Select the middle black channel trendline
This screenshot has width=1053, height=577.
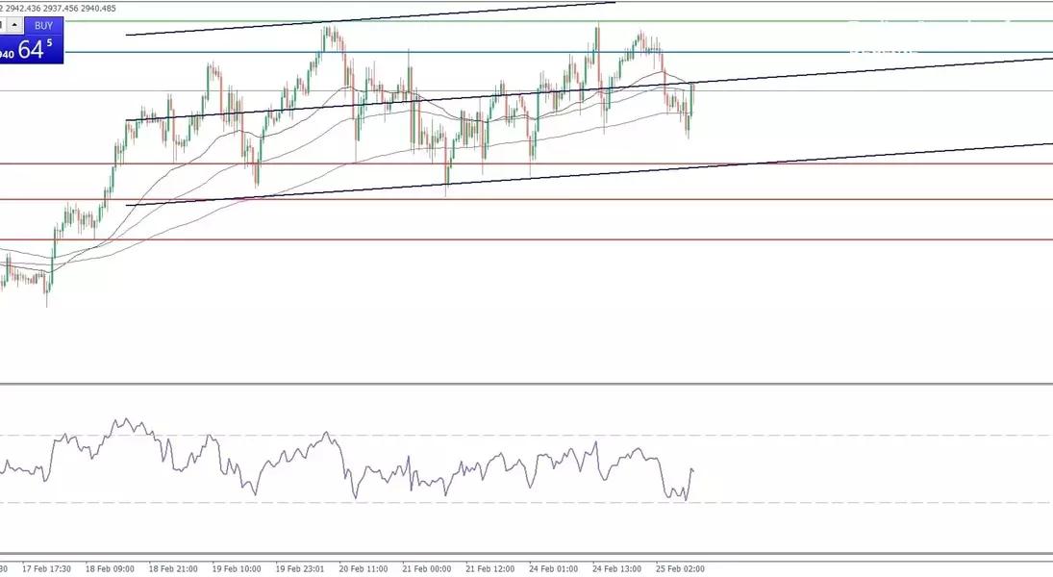coord(865,71)
